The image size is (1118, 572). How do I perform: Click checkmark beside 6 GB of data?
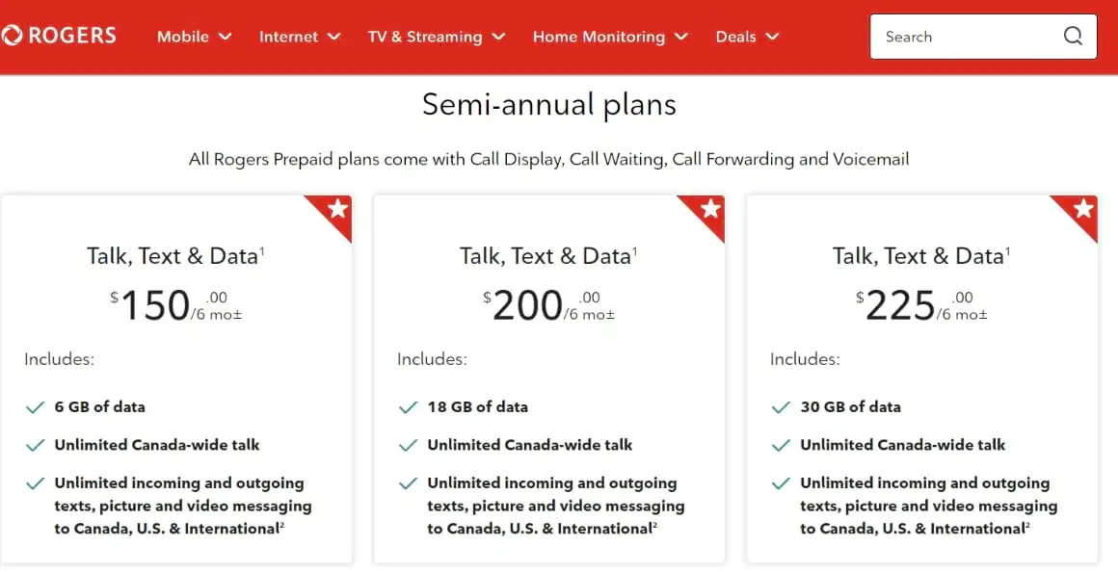click(36, 407)
